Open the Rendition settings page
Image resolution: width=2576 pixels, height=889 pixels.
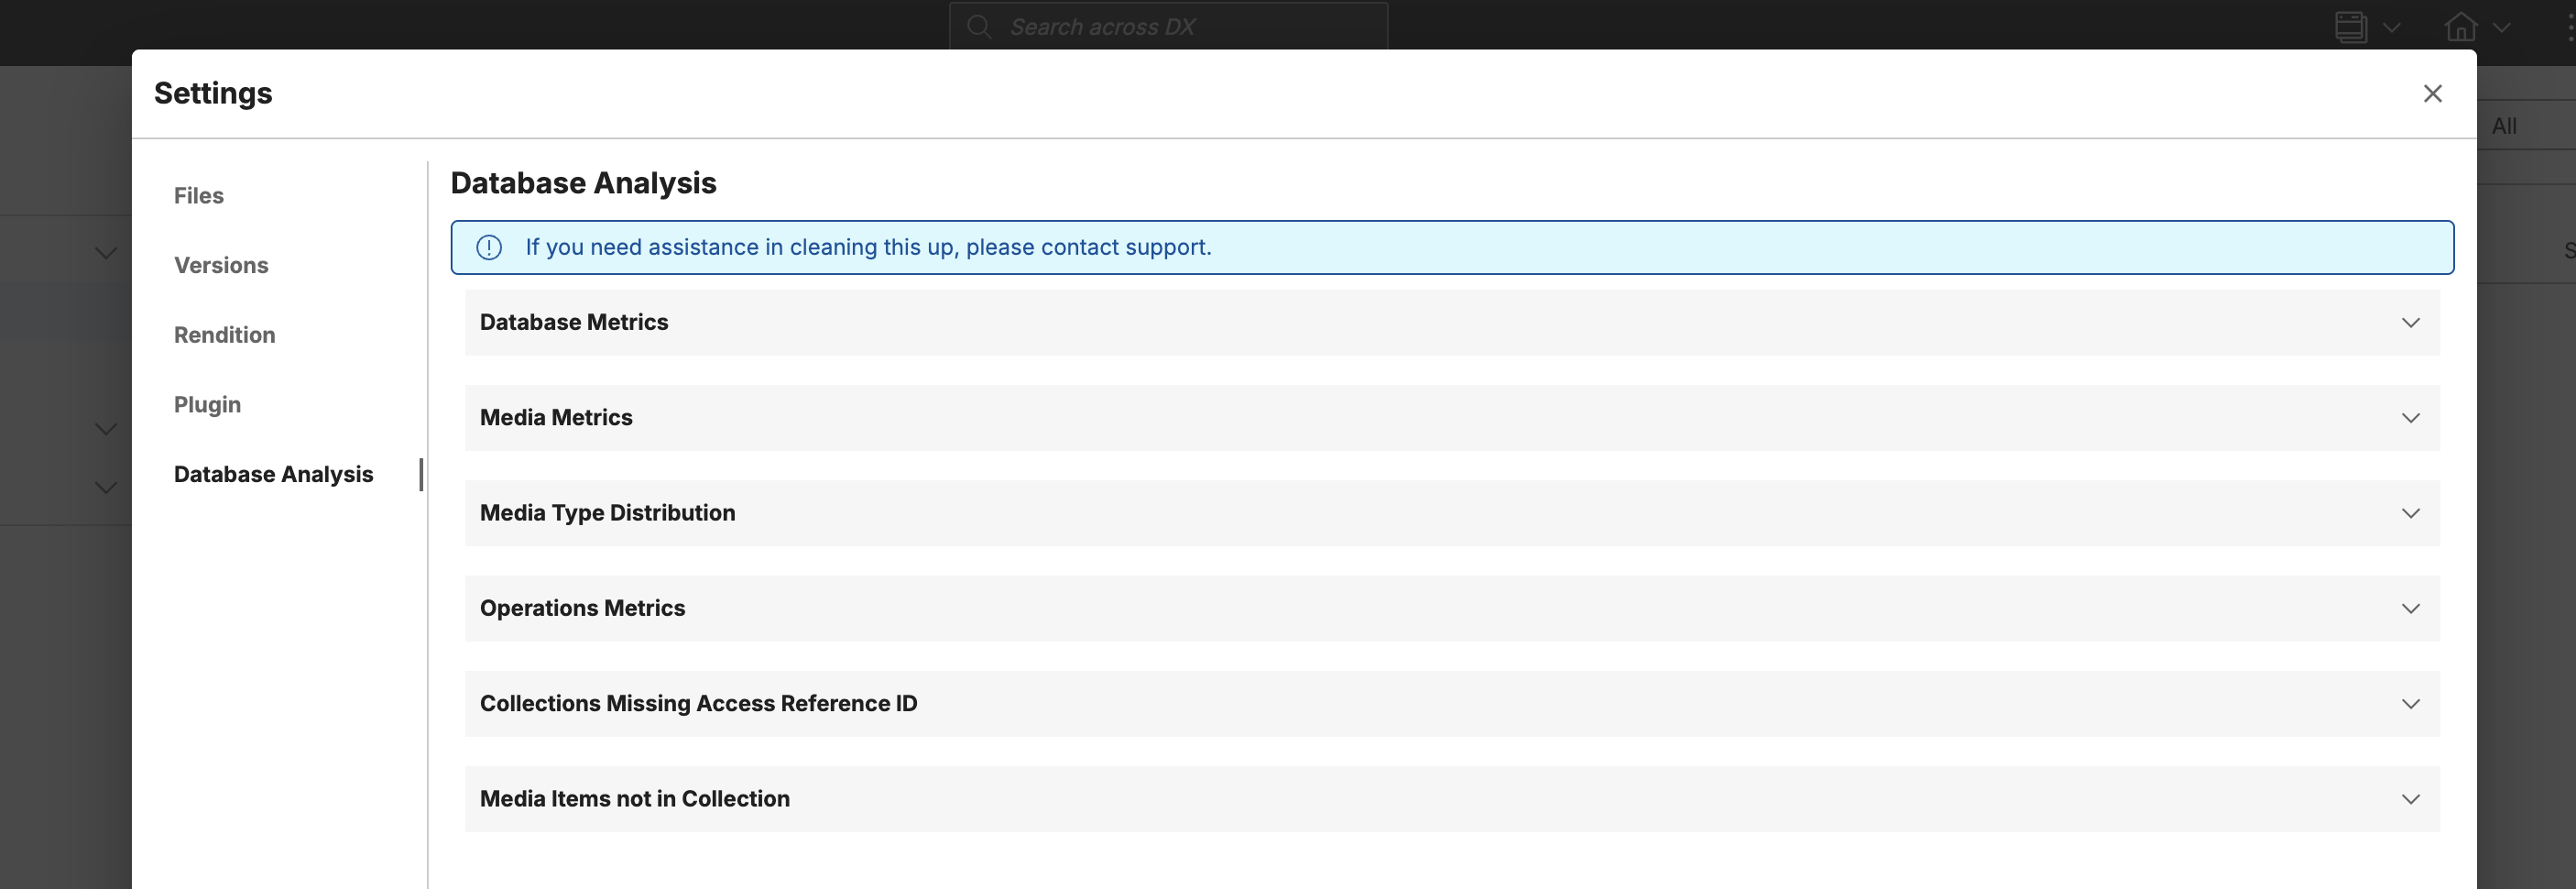point(224,335)
